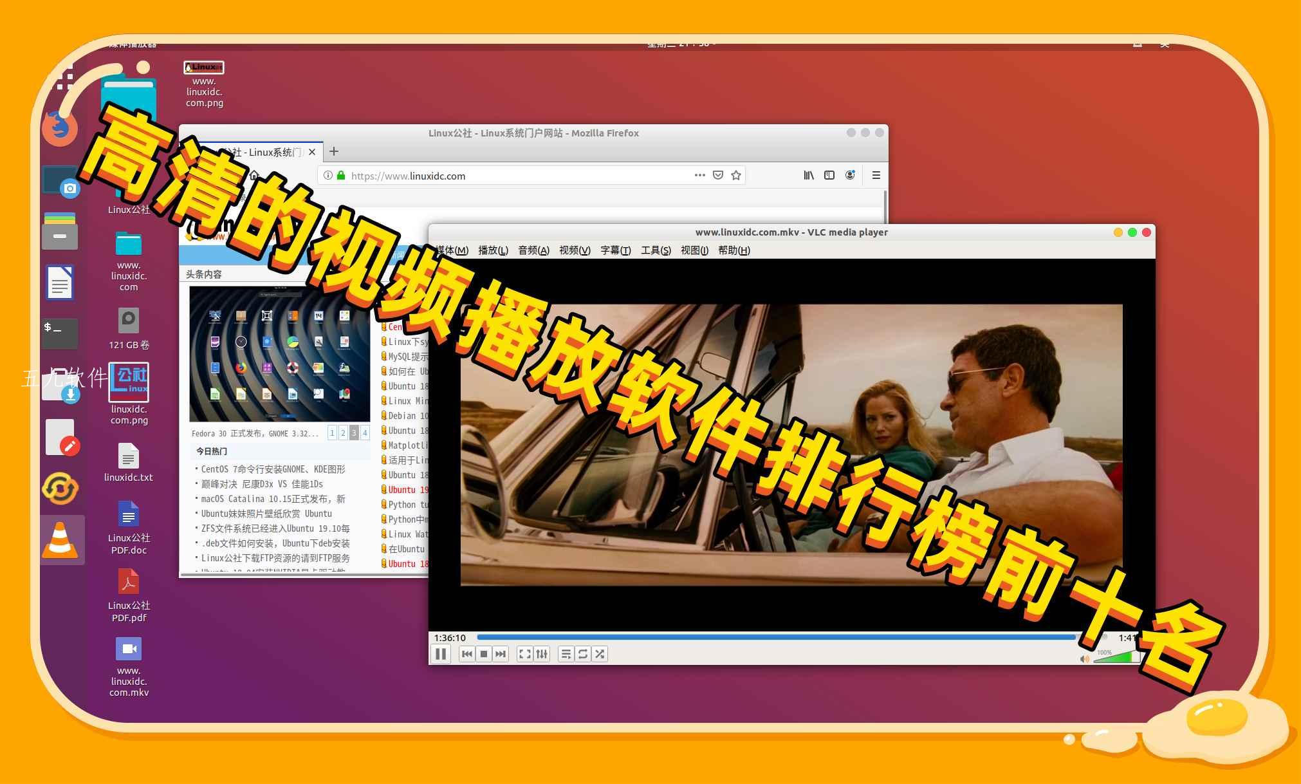Select Linux公社 PDF.pdf desktop file
1301x784 pixels.
[x=129, y=595]
